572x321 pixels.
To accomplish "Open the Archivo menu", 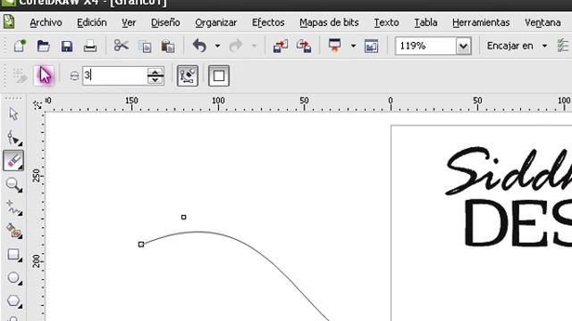I will point(46,22).
